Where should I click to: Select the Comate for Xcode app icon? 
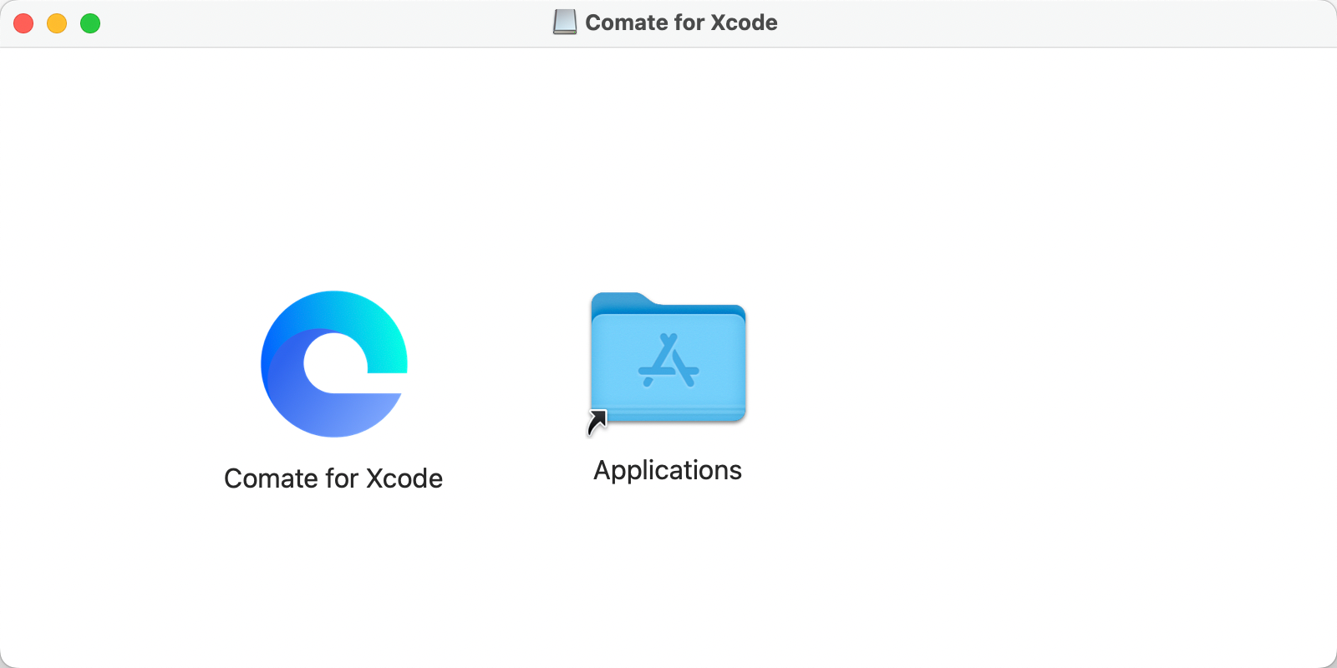[334, 364]
